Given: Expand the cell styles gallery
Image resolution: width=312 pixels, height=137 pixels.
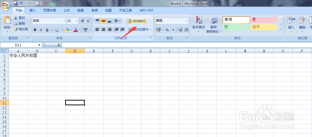Looking at the screenshot, I should (280, 29).
